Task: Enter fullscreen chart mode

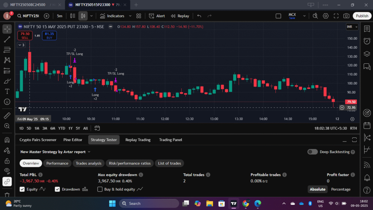Action: [x=336, y=16]
